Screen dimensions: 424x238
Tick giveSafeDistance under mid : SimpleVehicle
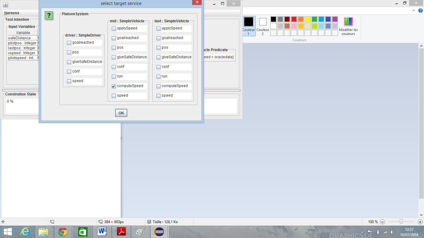coord(114,57)
